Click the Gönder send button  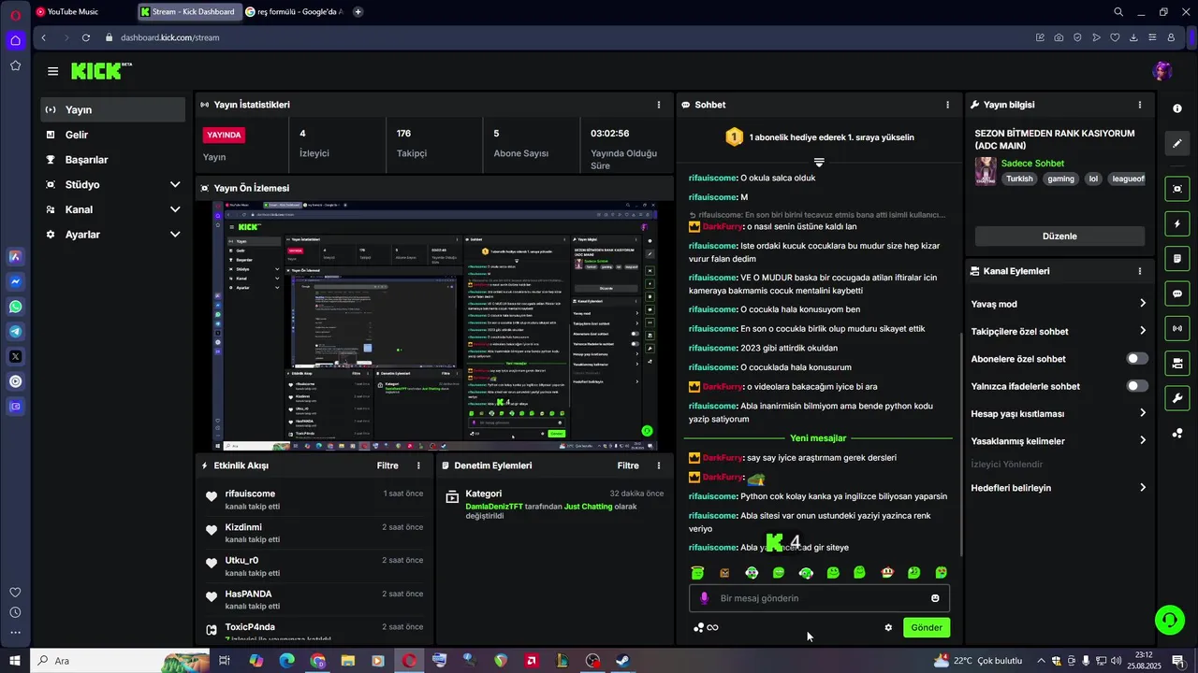(x=927, y=627)
